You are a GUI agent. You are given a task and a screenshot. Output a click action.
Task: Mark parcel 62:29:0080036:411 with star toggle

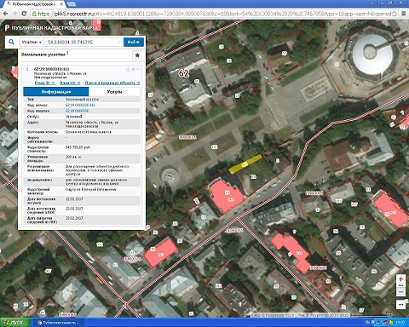133,69
